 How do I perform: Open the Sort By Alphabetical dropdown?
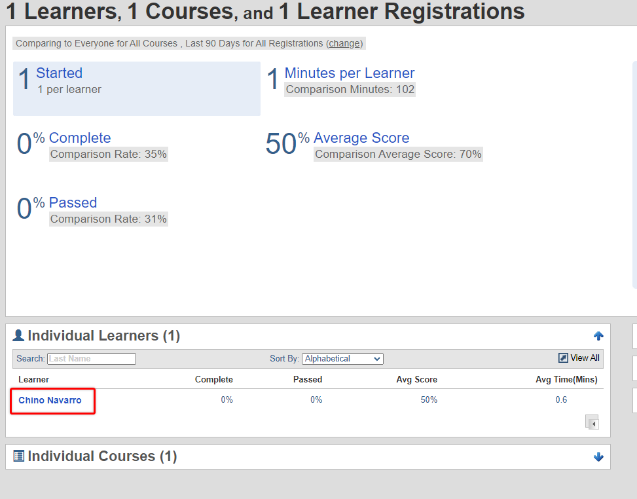[x=342, y=358]
